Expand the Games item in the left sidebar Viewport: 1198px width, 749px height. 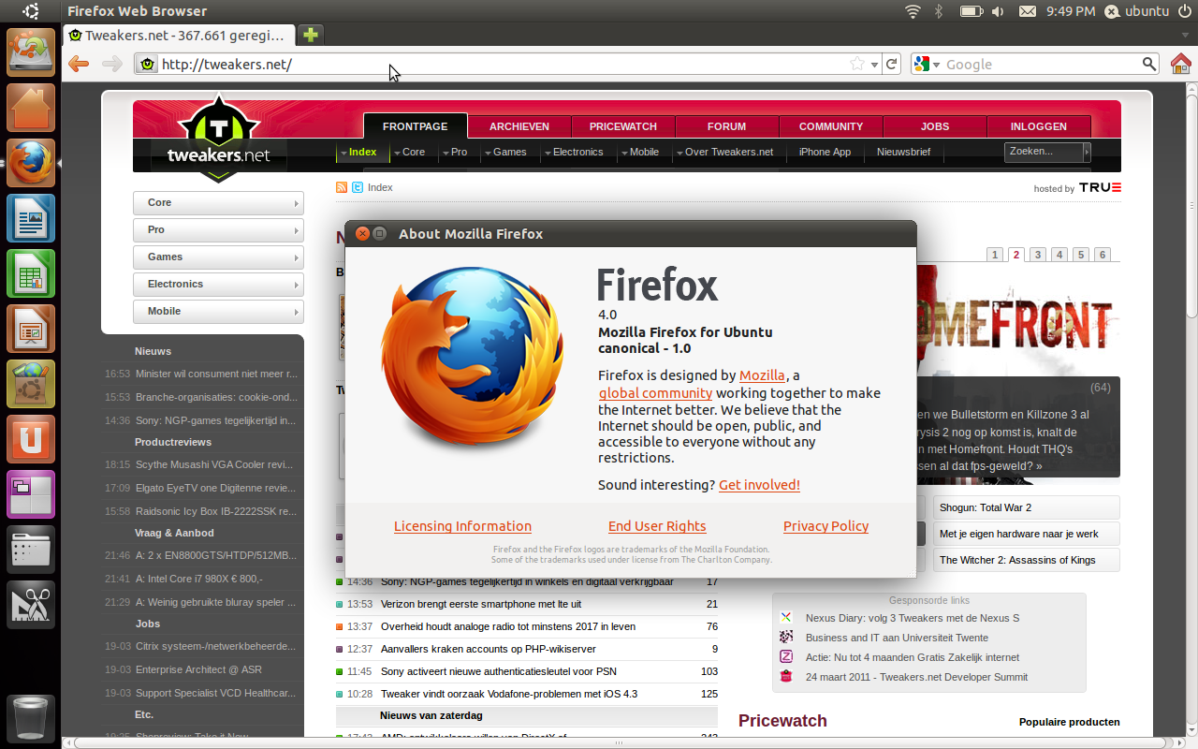pos(219,257)
